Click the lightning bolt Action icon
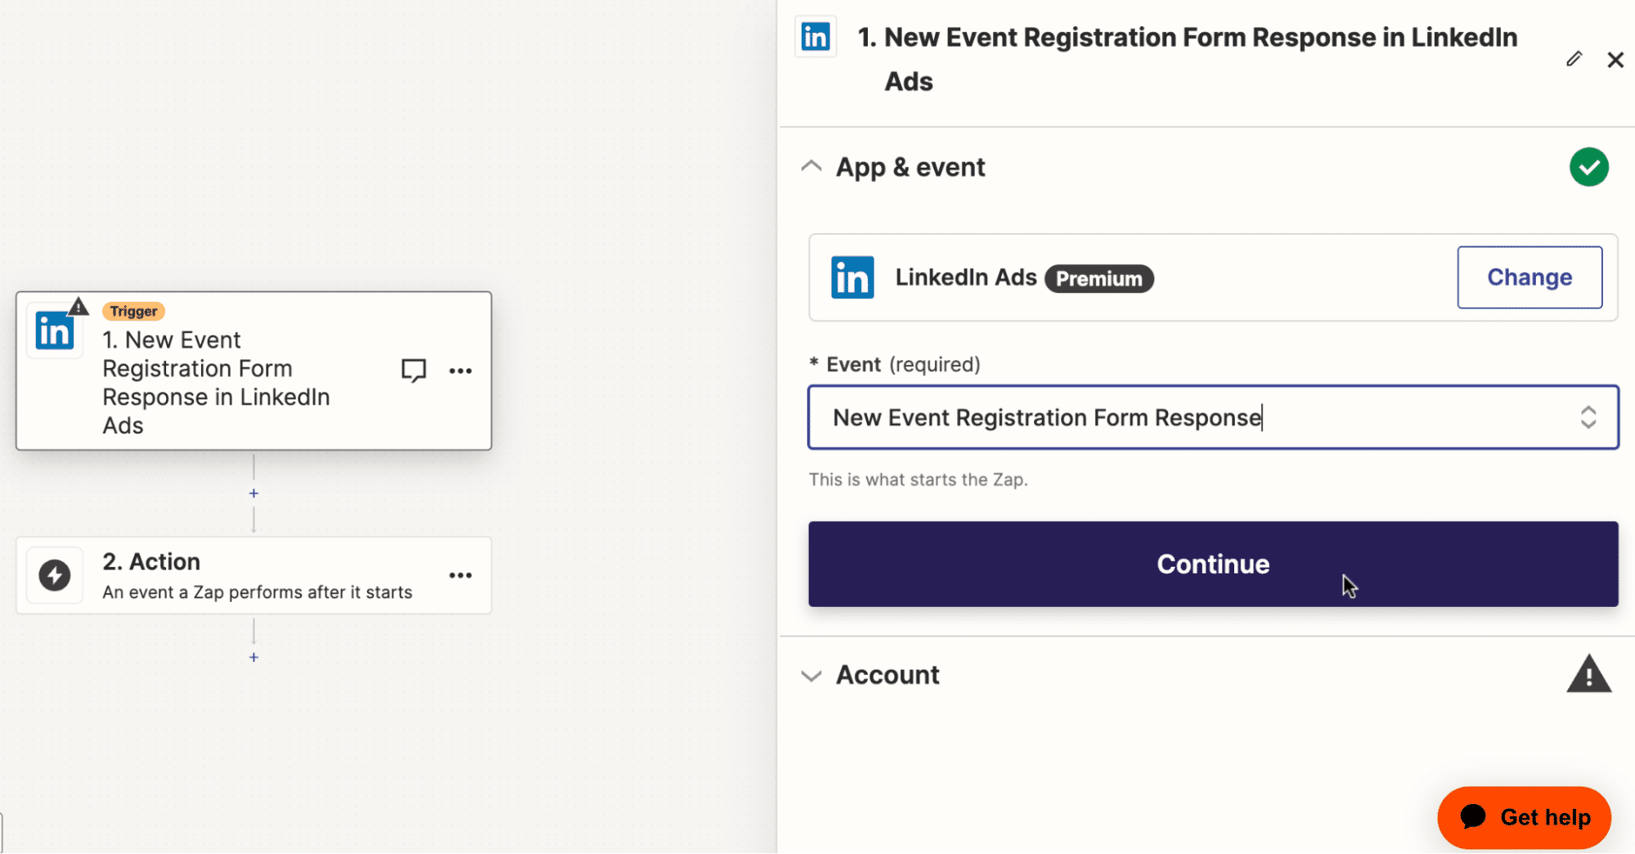 click(55, 575)
